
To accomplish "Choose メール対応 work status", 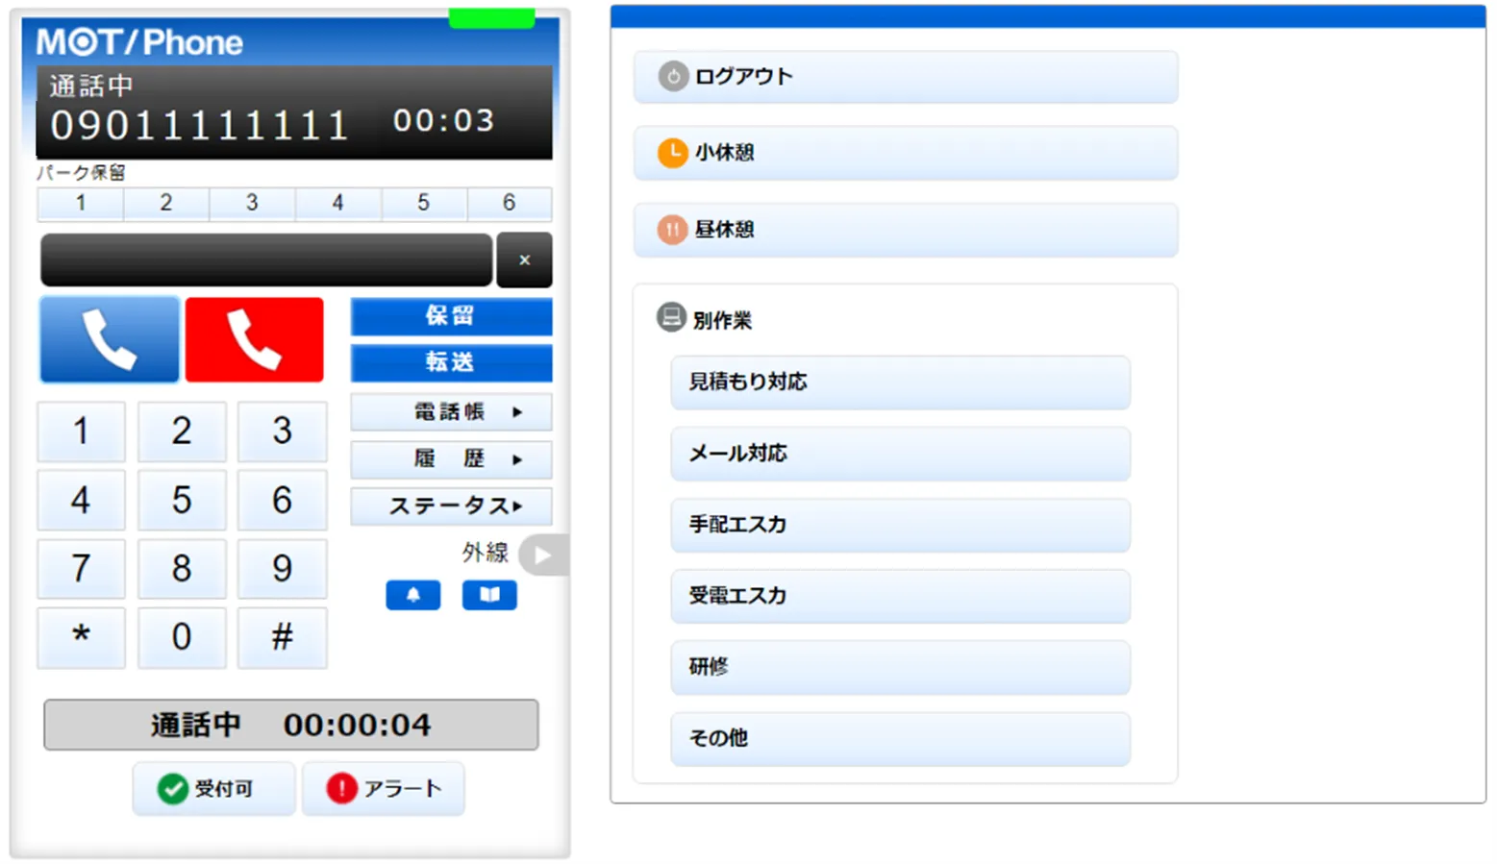I will click(901, 454).
